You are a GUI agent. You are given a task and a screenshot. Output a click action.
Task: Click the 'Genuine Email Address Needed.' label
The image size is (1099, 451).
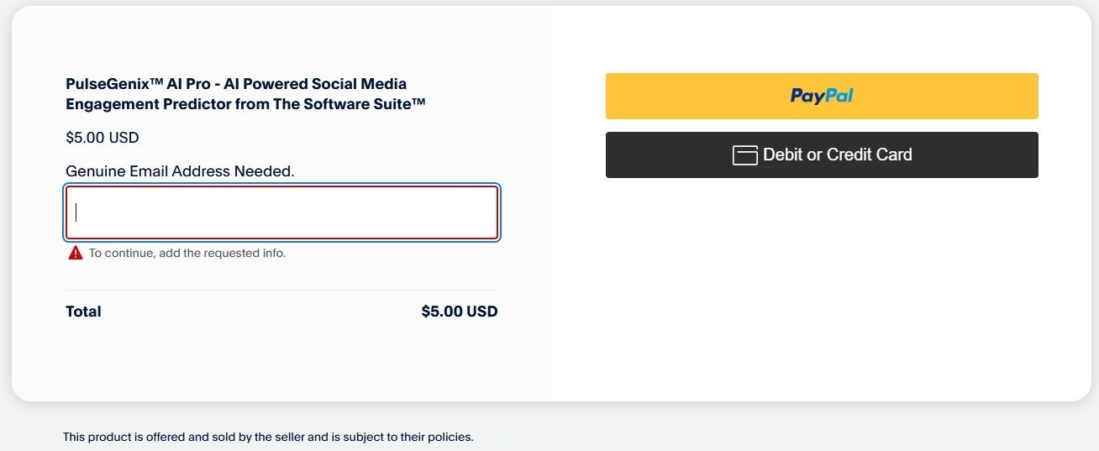pos(180,171)
